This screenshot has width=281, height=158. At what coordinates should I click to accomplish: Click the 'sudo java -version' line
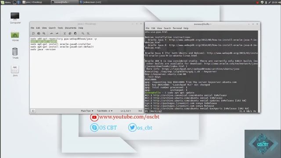(x=43, y=50)
